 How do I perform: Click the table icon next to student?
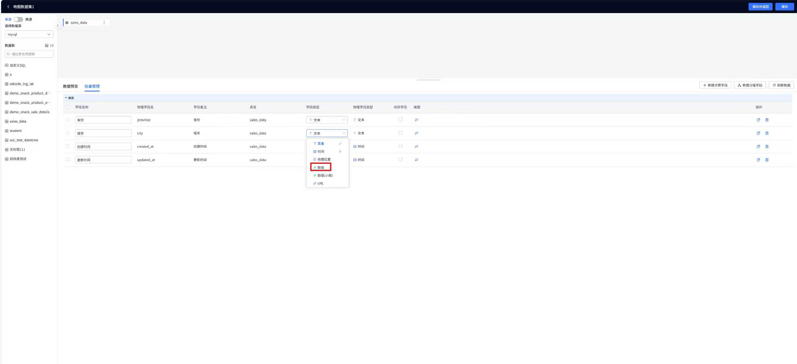pyautogui.click(x=7, y=131)
